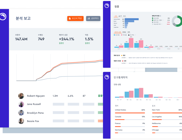Open Robert Nguyen's avatar
Viewport: 182px width, 140px height.
coord(21,96)
